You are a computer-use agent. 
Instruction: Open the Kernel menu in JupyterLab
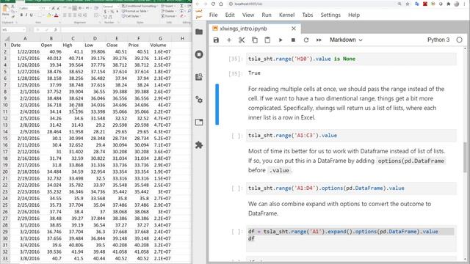287,15
